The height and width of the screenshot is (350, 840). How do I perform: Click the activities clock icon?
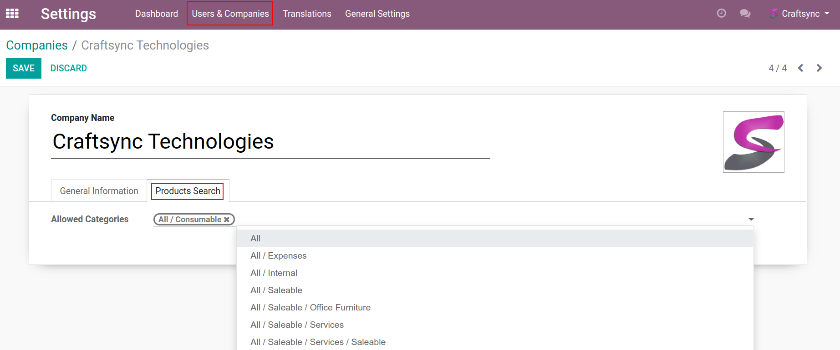[x=721, y=14]
